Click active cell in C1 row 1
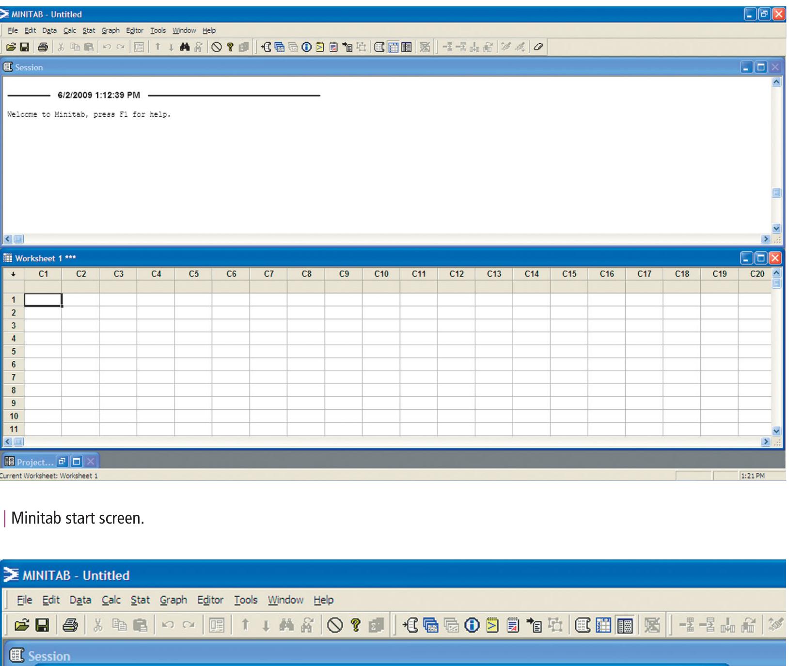Image resolution: width=789 pixels, height=666 pixels. click(x=43, y=300)
